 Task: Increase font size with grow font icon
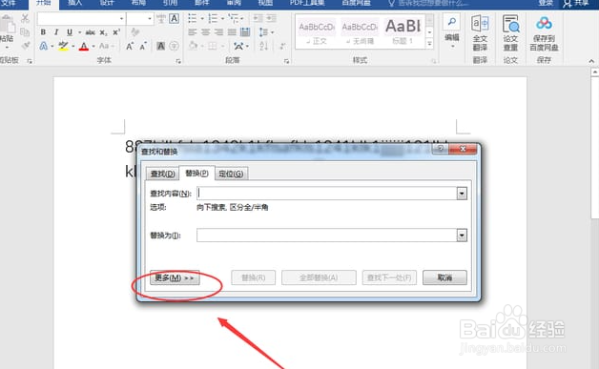[x=130, y=46]
